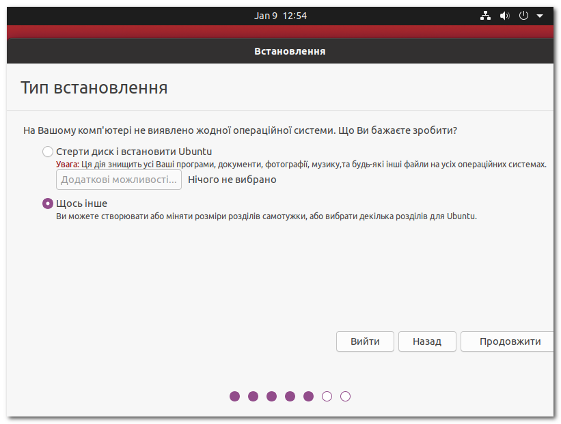Click the speaker volume icon
Image resolution: width=561 pixels, height=424 pixels.
(504, 14)
